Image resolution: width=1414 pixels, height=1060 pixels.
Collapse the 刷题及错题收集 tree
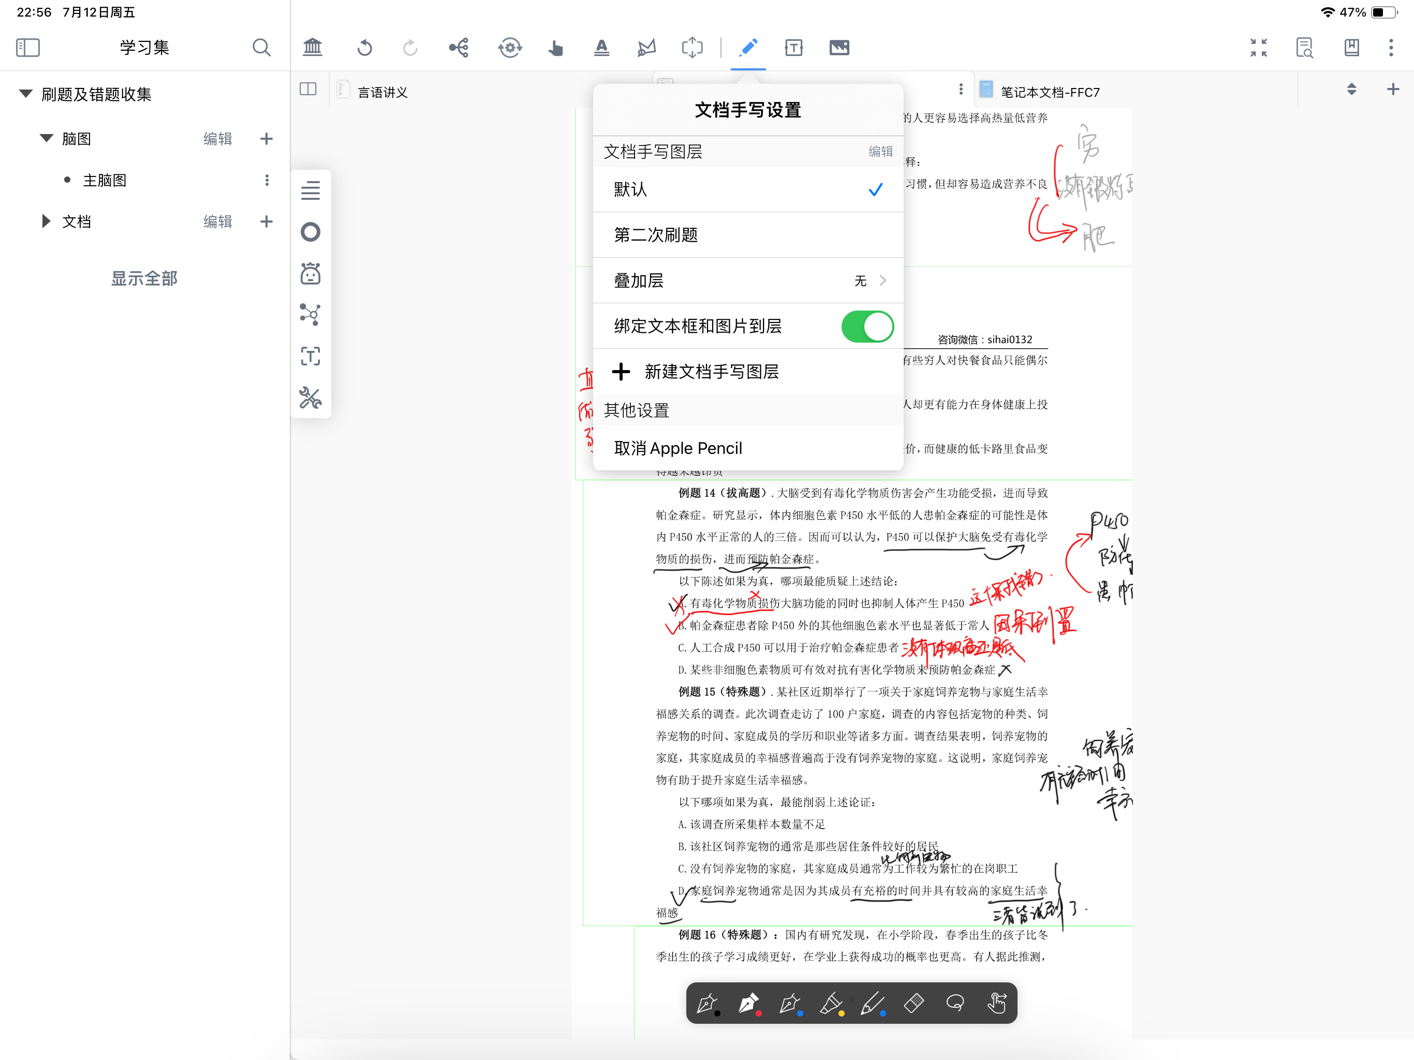25,94
